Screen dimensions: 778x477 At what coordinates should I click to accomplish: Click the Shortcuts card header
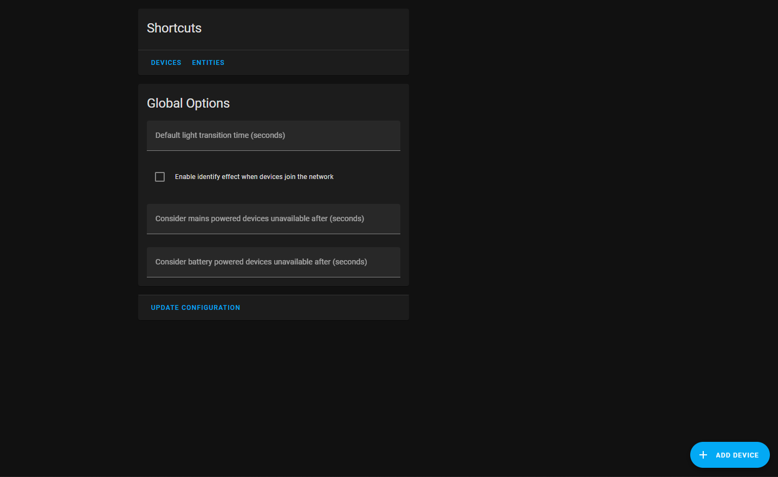coord(174,28)
